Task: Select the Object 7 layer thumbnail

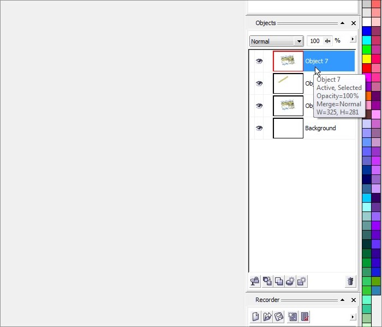Action: 288,61
